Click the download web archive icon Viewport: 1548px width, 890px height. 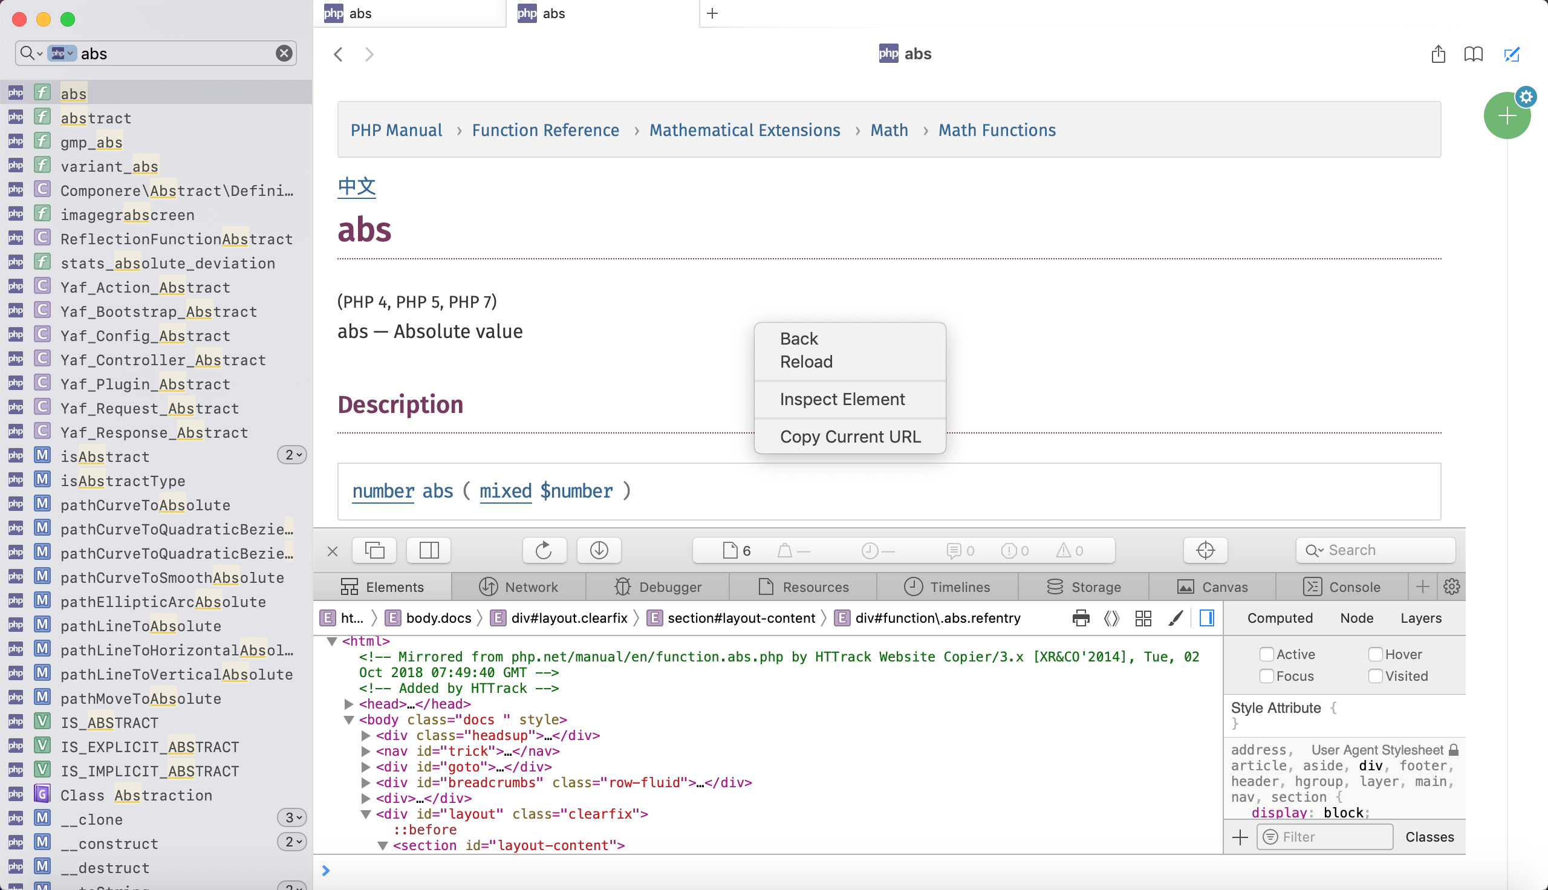pyautogui.click(x=599, y=550)
